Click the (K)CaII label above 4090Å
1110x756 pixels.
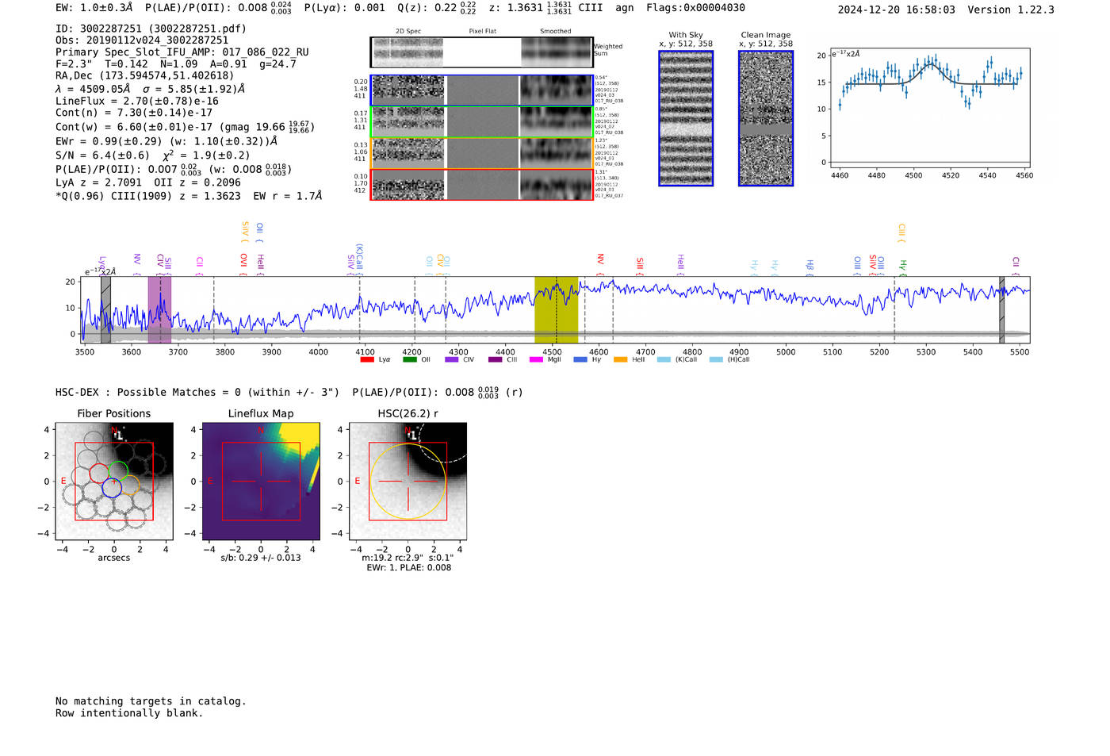(359, 258)
